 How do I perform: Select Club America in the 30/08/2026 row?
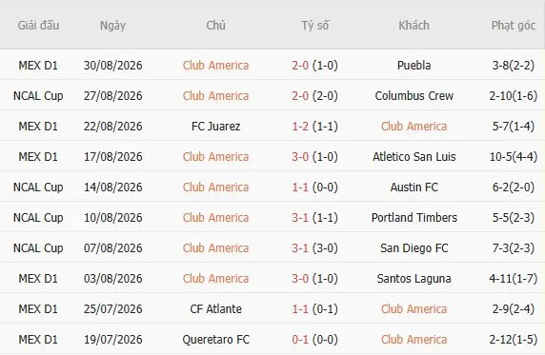click(216, 66)
